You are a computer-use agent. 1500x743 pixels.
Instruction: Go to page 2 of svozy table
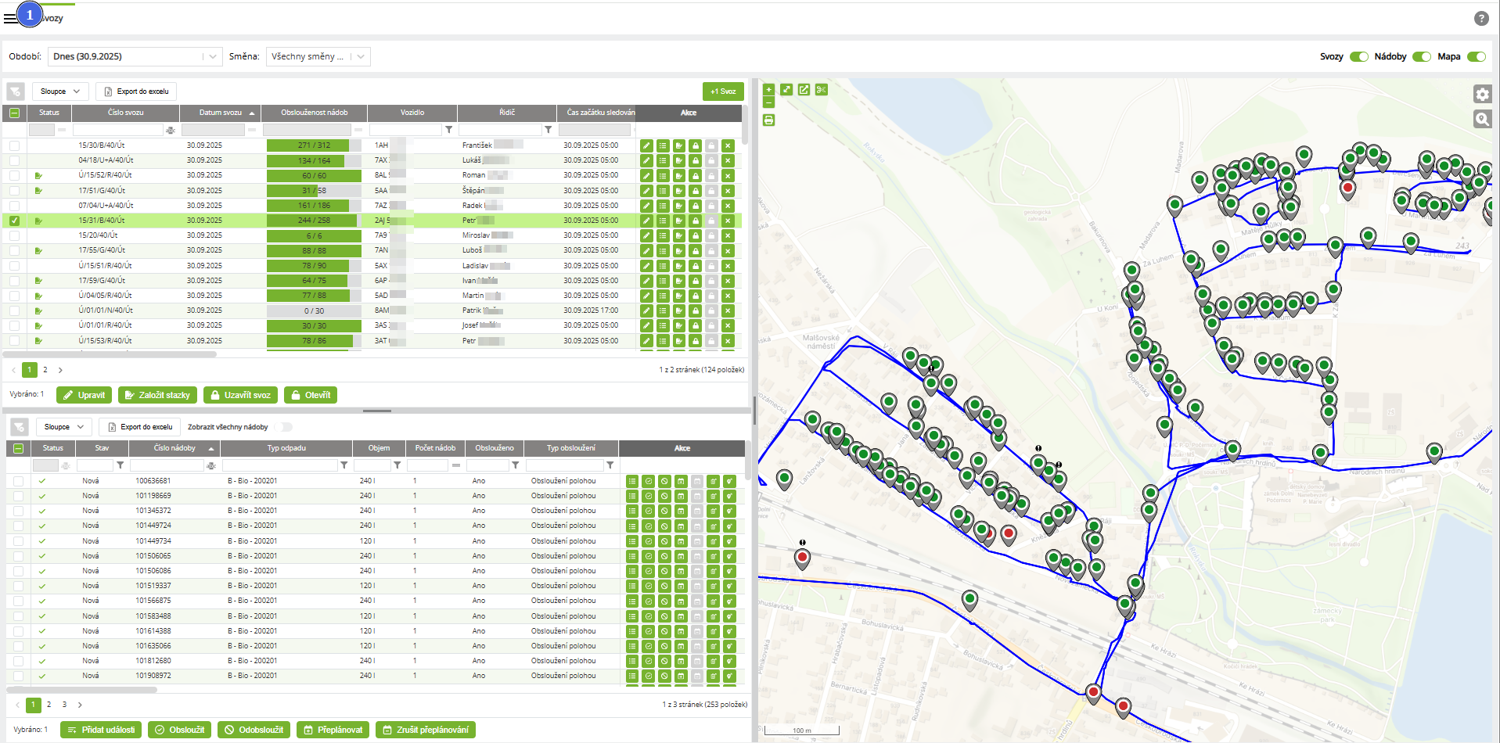tap(45, 370)
